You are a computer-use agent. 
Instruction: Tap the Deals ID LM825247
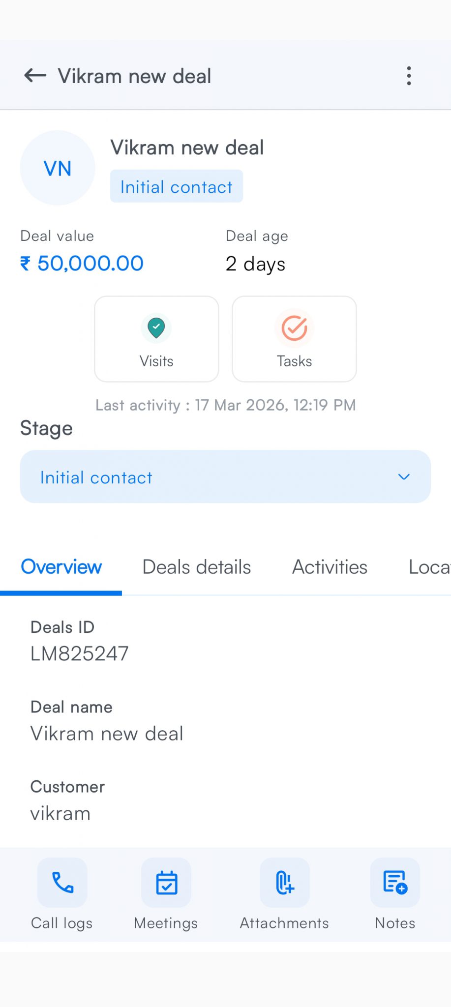coord(80,654)
